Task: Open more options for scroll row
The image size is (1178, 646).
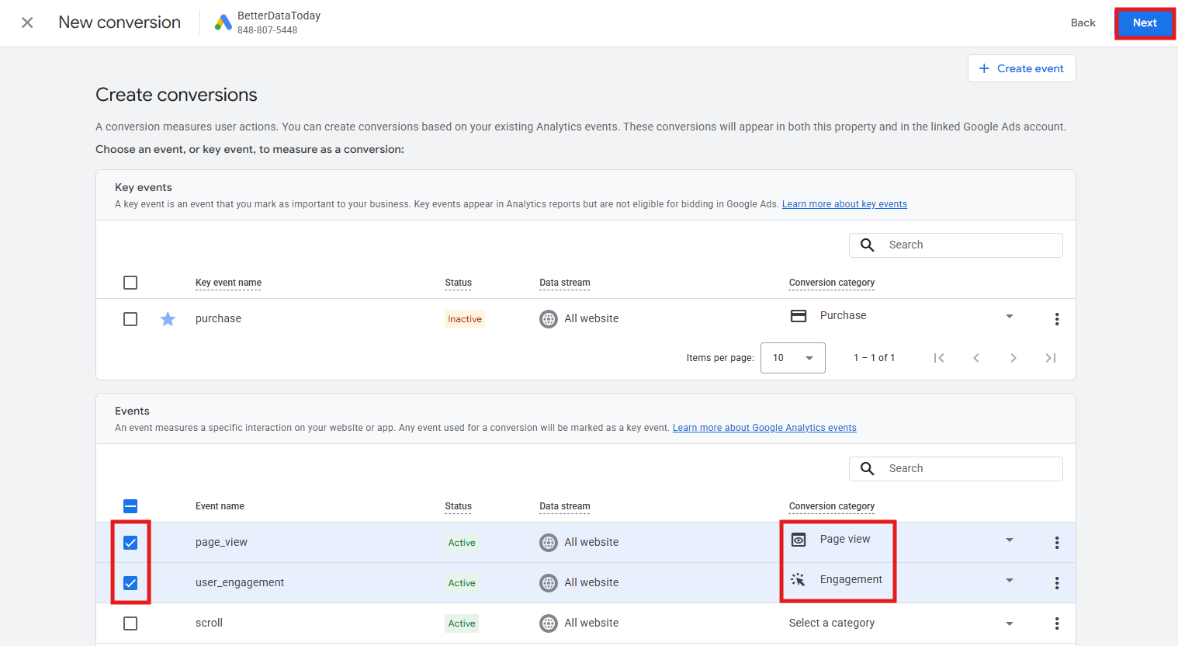Action: tap(1057, 623)
